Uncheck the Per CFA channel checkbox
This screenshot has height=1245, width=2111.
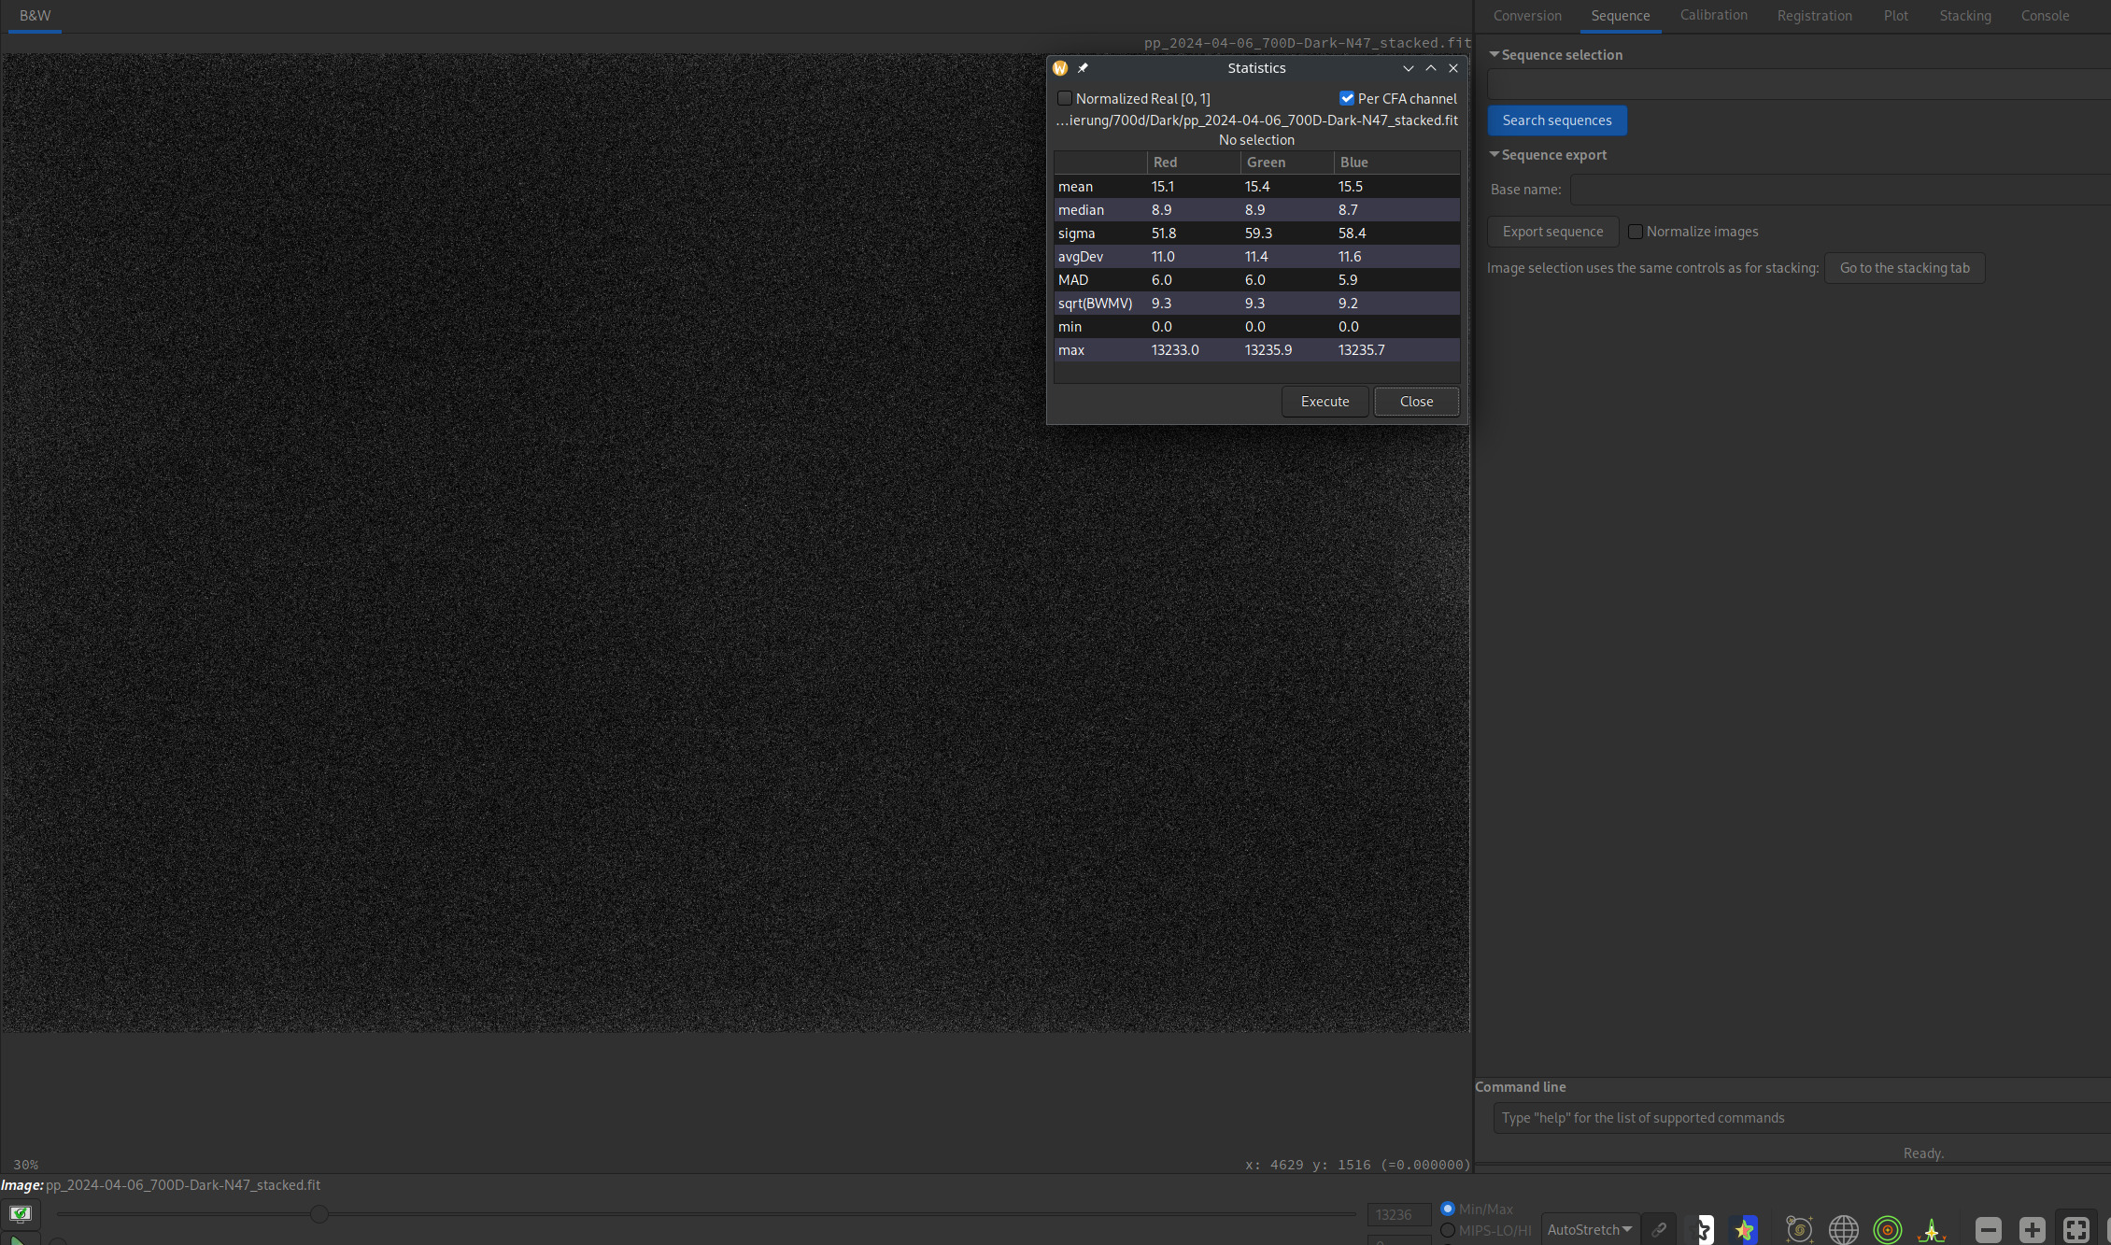tap(1347, 98)
